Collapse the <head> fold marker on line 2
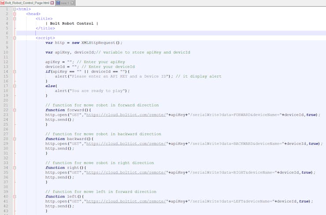The width and height of the screenshot is (326, 215). tap(15, 14)
